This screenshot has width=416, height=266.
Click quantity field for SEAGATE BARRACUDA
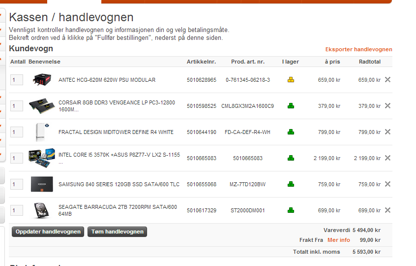16,210
